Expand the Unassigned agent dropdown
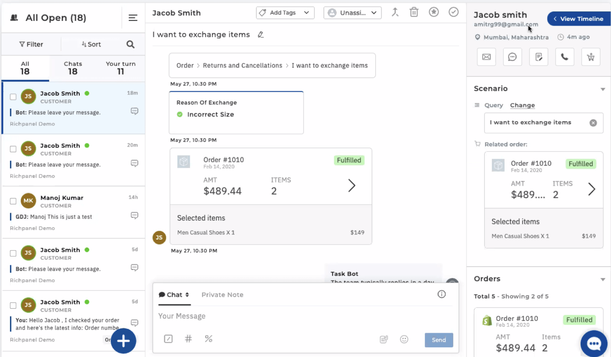This screenshot has height=357, width=611. pos(352,13)
